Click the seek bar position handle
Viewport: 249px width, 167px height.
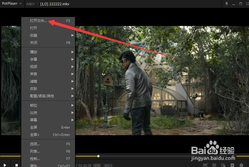[98, 156]
